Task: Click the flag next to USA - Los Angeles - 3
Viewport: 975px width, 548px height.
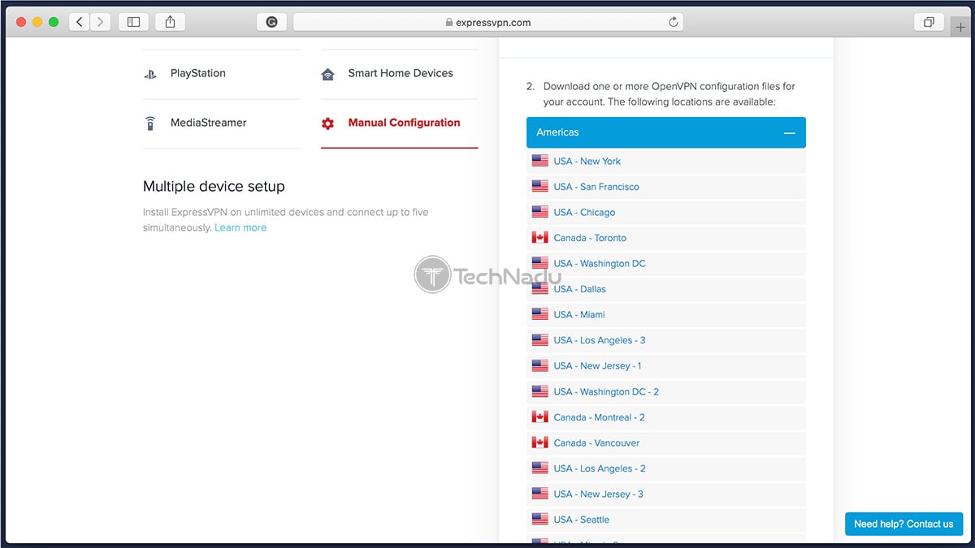Action: coord(539,340)
